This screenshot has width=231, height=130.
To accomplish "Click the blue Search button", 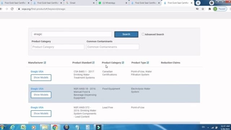I will click(126, 34).
